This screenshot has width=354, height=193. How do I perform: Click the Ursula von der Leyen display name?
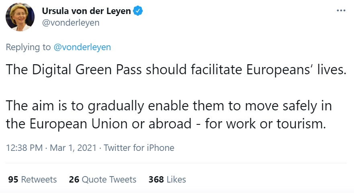(86, 11)
